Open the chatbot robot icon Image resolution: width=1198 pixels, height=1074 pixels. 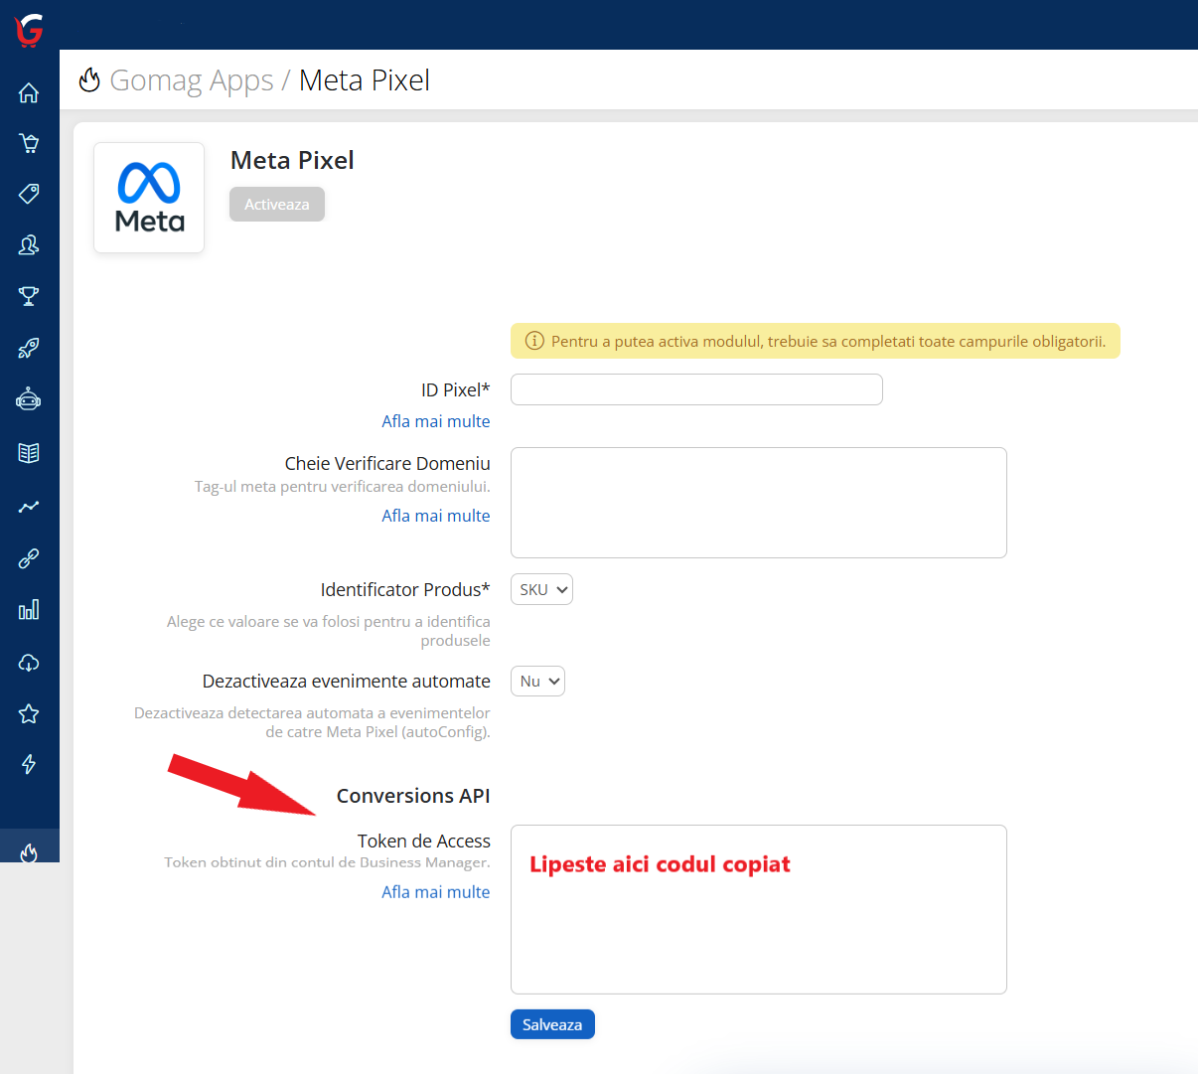pyautogui.click(x=29, y=399)
